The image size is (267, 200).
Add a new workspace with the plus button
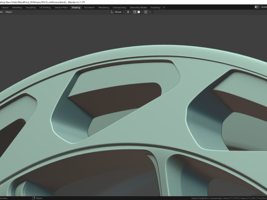click(164, 8)
